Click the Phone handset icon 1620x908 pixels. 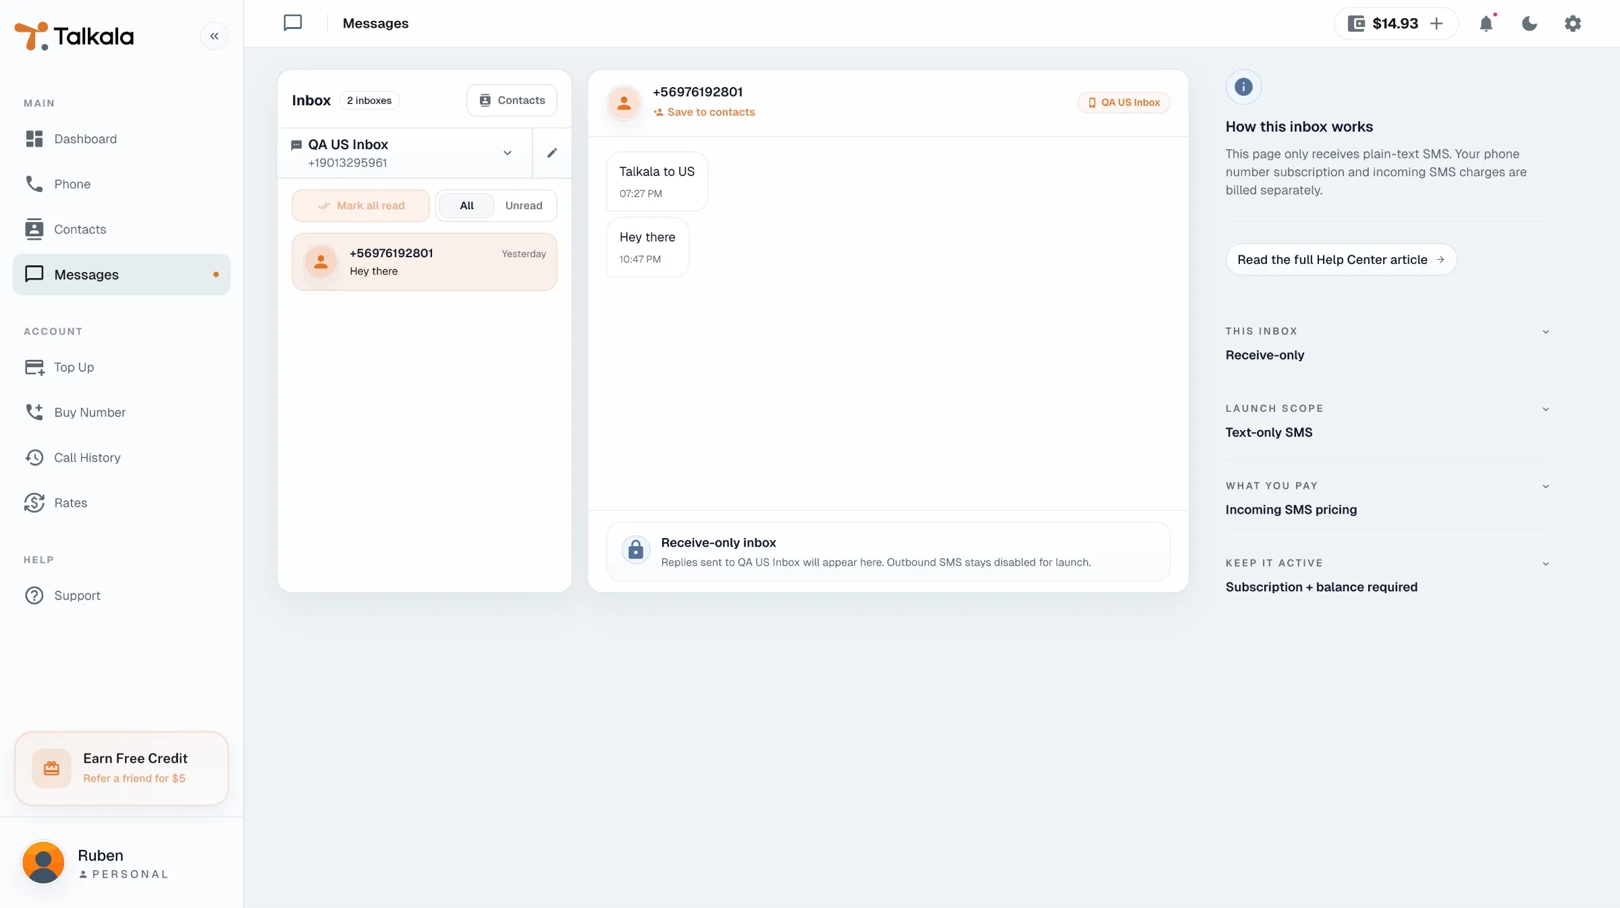point(34,184)
